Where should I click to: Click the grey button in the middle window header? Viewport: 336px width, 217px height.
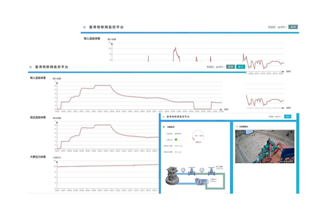[231, 67]
